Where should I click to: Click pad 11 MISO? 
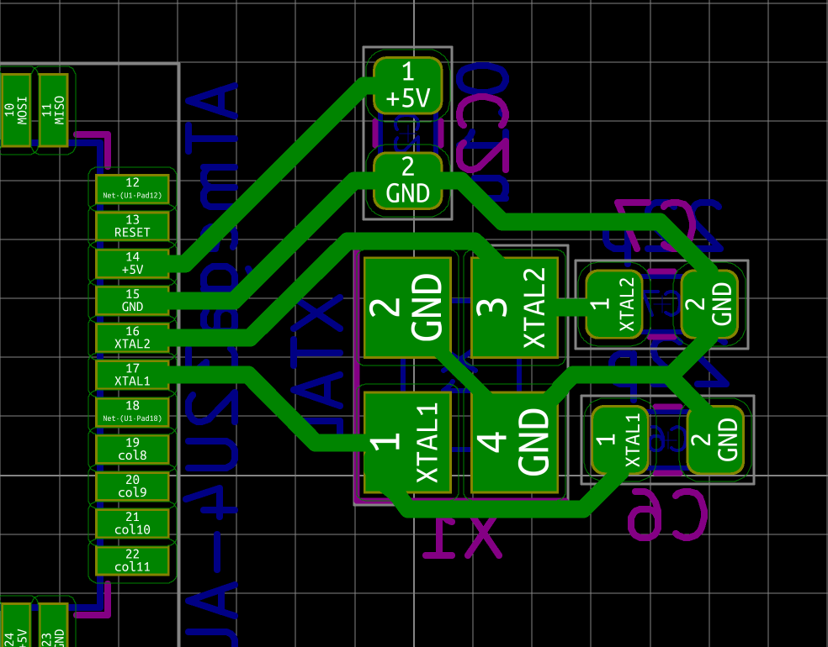[53, 110]
